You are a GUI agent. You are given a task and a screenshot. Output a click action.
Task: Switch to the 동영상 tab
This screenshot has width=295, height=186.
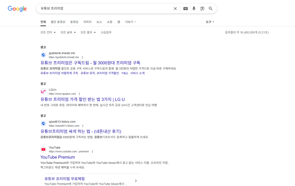74,22
